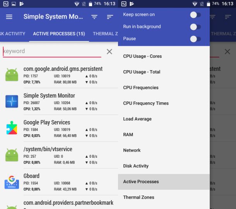The height and width of the screenshot is (209, 236).
Task: Select com.android.providers.partnerbookmark process name
Action: (68, 203)
